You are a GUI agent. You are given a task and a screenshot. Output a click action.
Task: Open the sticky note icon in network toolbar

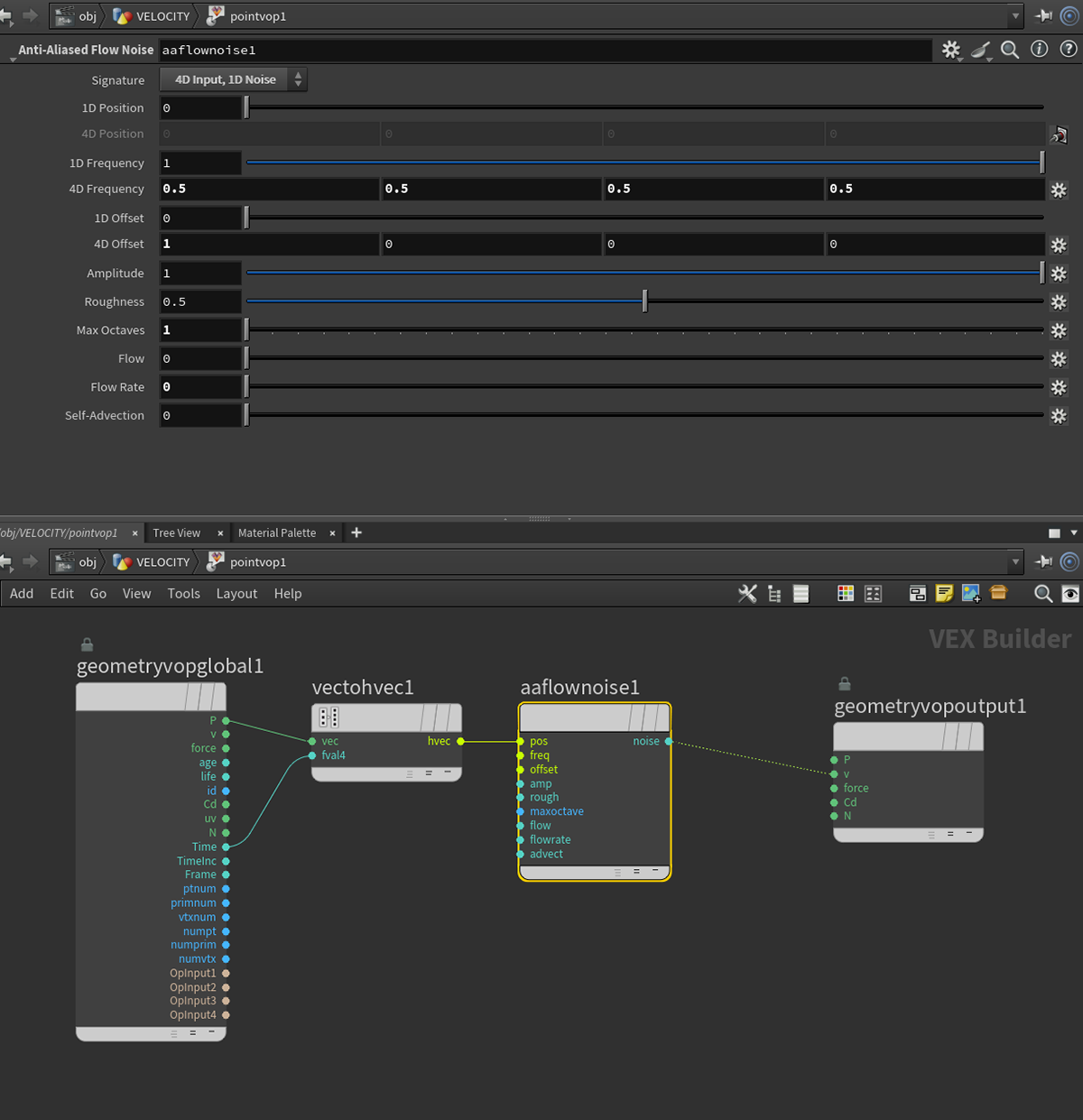click(944, 593)
